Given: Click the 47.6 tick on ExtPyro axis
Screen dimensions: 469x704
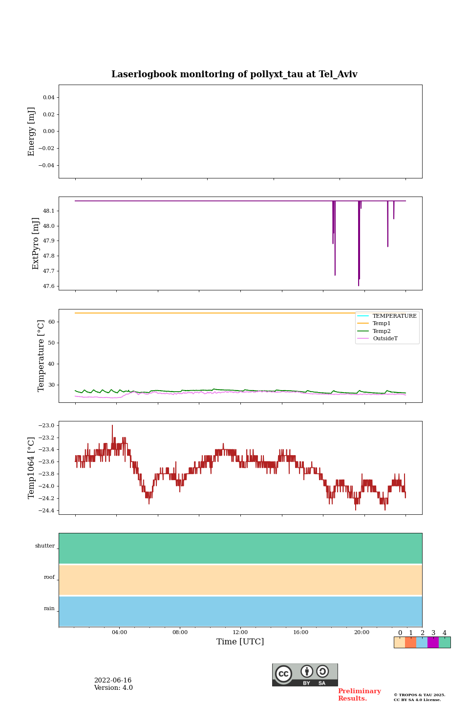Looking at the screenshot, I should (49, 286).
